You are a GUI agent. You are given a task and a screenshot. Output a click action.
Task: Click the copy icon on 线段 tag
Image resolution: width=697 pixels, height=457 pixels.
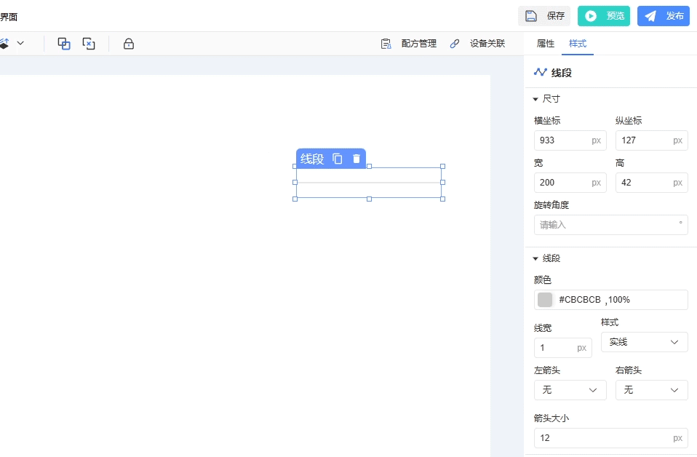tap(338, 159)
